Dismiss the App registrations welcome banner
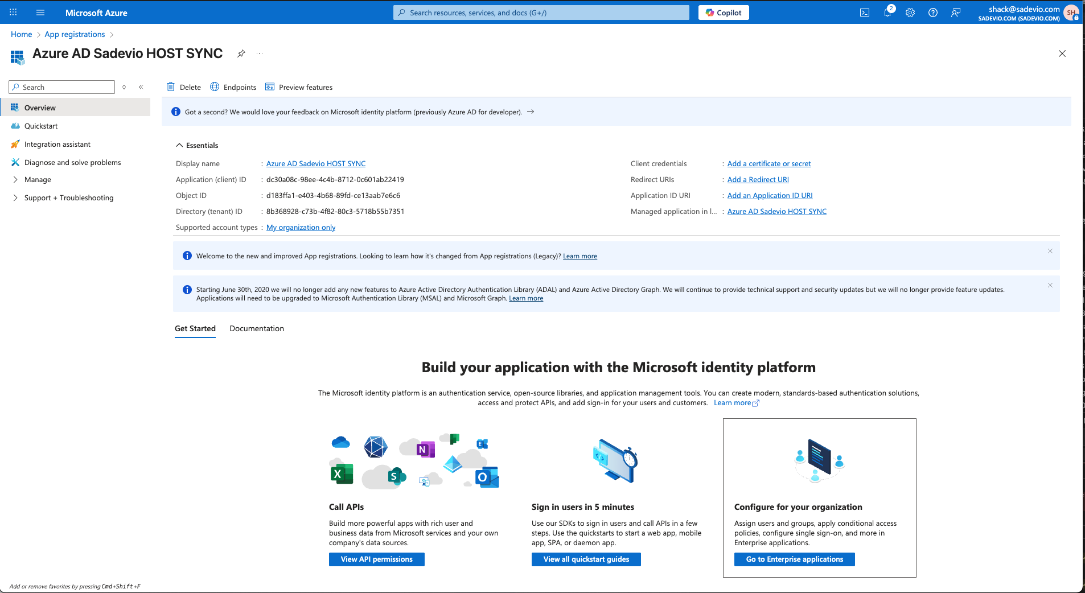 [1050, 251]
